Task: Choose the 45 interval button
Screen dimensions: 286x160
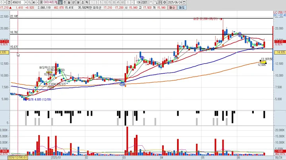Action: pos(118,2)
